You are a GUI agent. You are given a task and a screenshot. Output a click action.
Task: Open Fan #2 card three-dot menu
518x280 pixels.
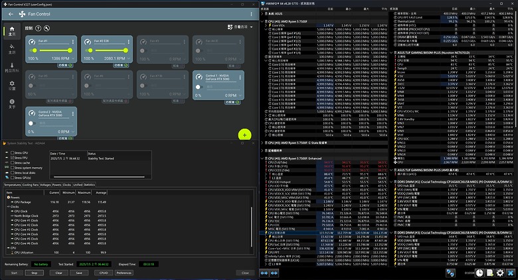click(x=129, y=42)
